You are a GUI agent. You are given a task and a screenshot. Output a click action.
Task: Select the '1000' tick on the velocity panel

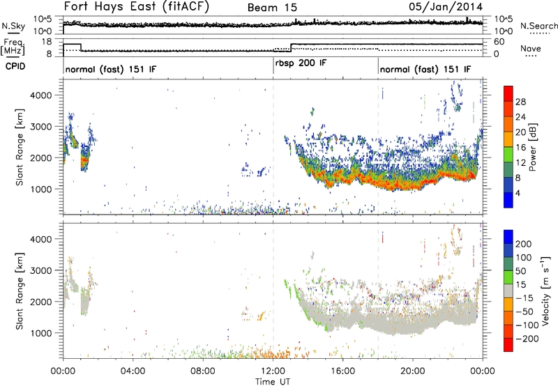coord(41,333)
